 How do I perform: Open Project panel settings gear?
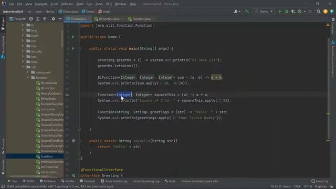[54, 19]
